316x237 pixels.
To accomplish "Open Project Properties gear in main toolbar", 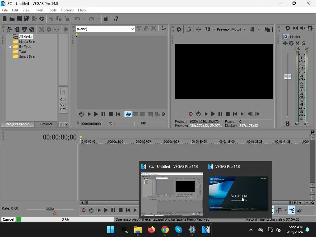I will (x=42, y=19).
